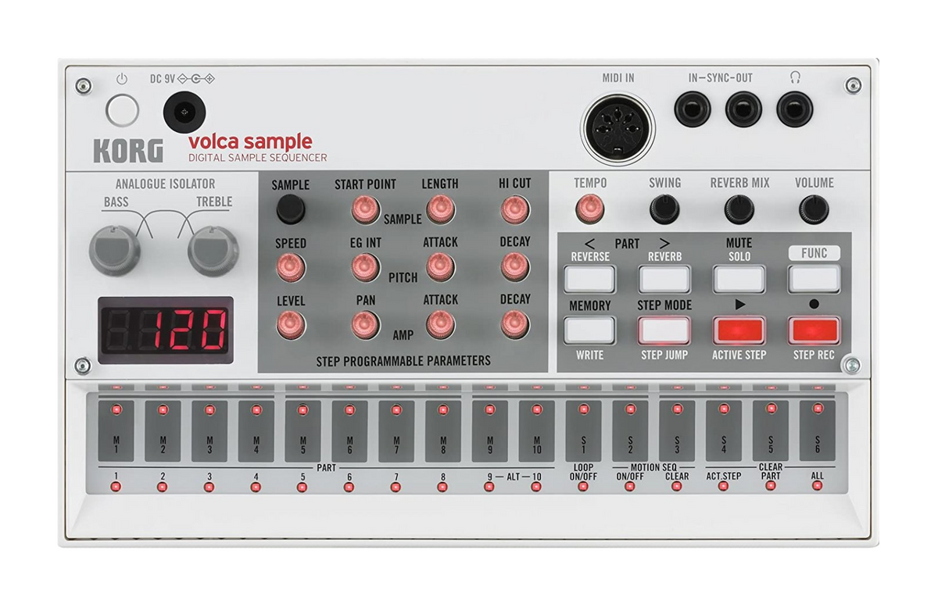Push the power button

[x=122, y=111]
